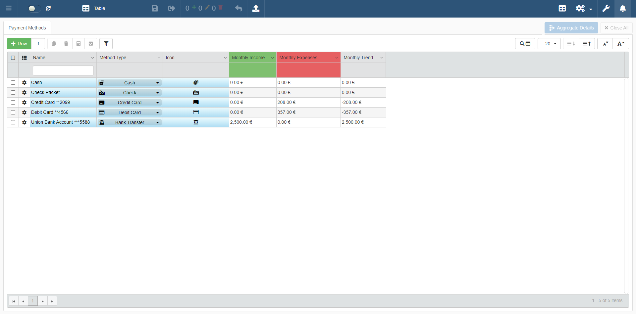This screenshot has width=636, height=314.
Task: Click the save icon in top toolbar
Action: (155, 9)
